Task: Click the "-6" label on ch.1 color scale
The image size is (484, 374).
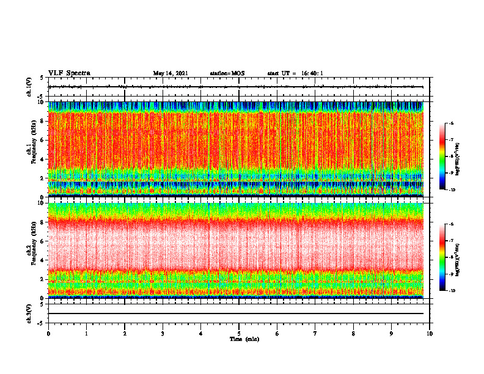Action: 452,123
